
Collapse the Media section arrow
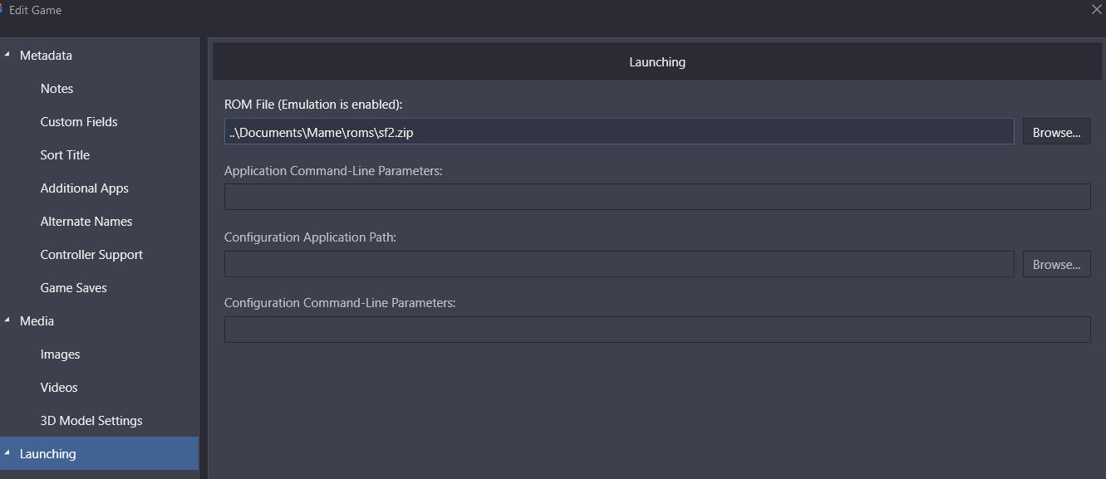point(7,320)
